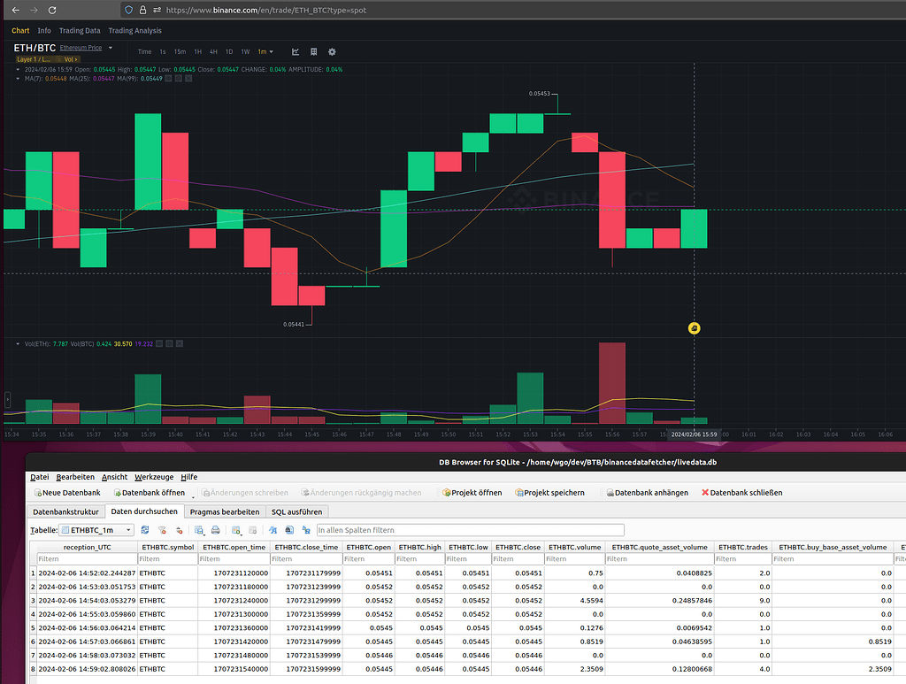Click the Filtern box under ETHBTC.symbol

click(167, 558)
